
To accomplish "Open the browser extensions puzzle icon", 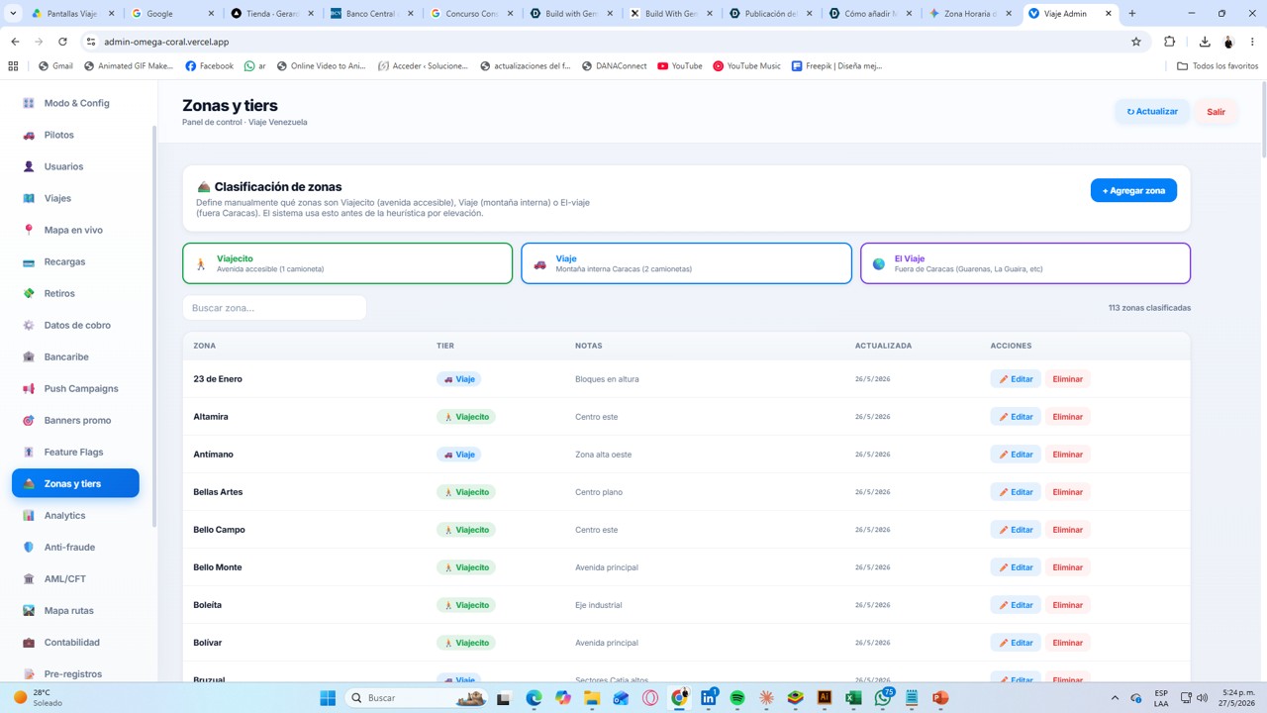I will tap(1169, 42).
